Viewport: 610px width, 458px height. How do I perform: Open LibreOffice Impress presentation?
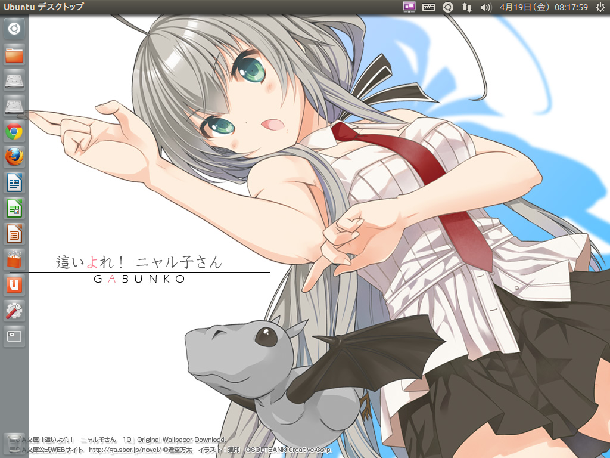pos(14,234)
